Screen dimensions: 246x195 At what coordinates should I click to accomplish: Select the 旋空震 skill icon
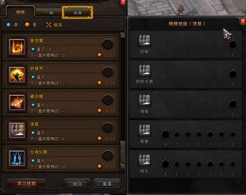pyautogui.click(x=17, y=47)
